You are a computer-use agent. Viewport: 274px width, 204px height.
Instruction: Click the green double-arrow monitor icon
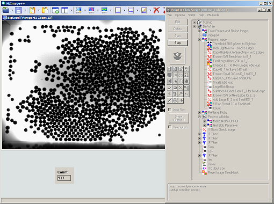pyautogui.click(x=104, y=10)
